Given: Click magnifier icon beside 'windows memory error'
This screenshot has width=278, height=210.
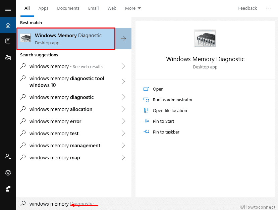Looking at the screenshot, I should [x=23, y=121].
